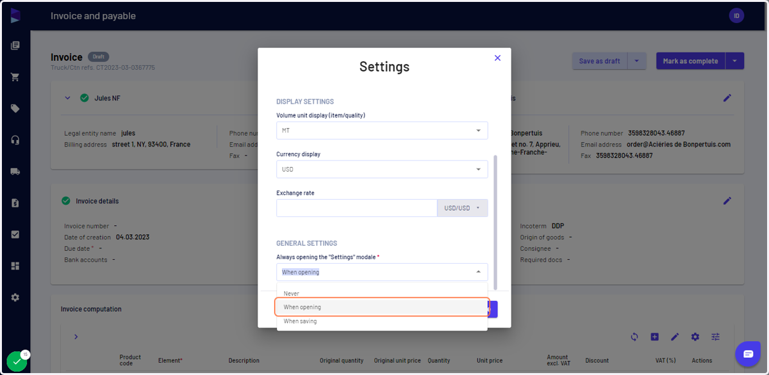
Task: Click the VAT (%) column header
Action: [665, 361]
